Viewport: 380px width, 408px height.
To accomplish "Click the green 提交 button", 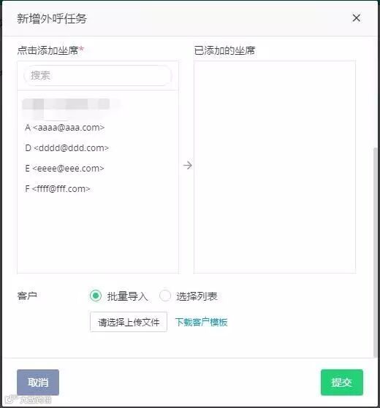I will click(342, 382).
